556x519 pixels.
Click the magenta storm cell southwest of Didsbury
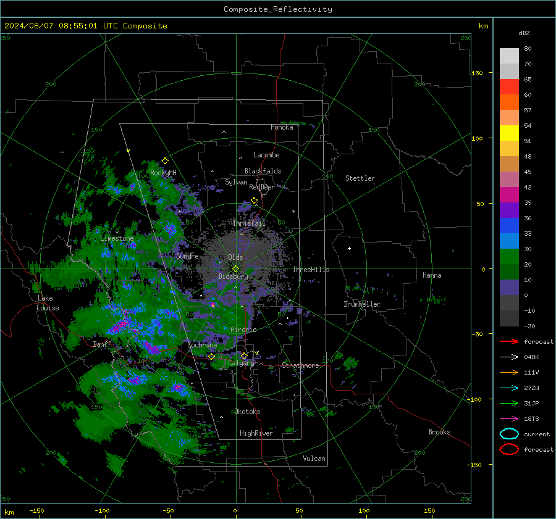click(x=213, y=304)
